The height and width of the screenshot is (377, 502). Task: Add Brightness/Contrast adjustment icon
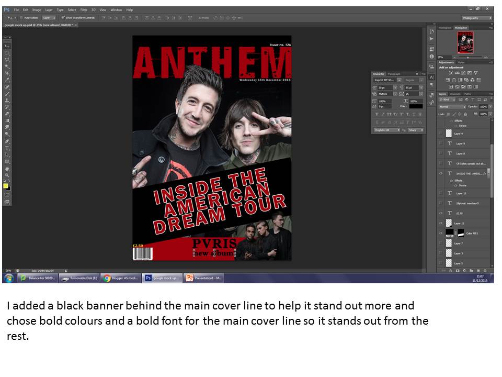pyautogui.click(x=451, y=73)
